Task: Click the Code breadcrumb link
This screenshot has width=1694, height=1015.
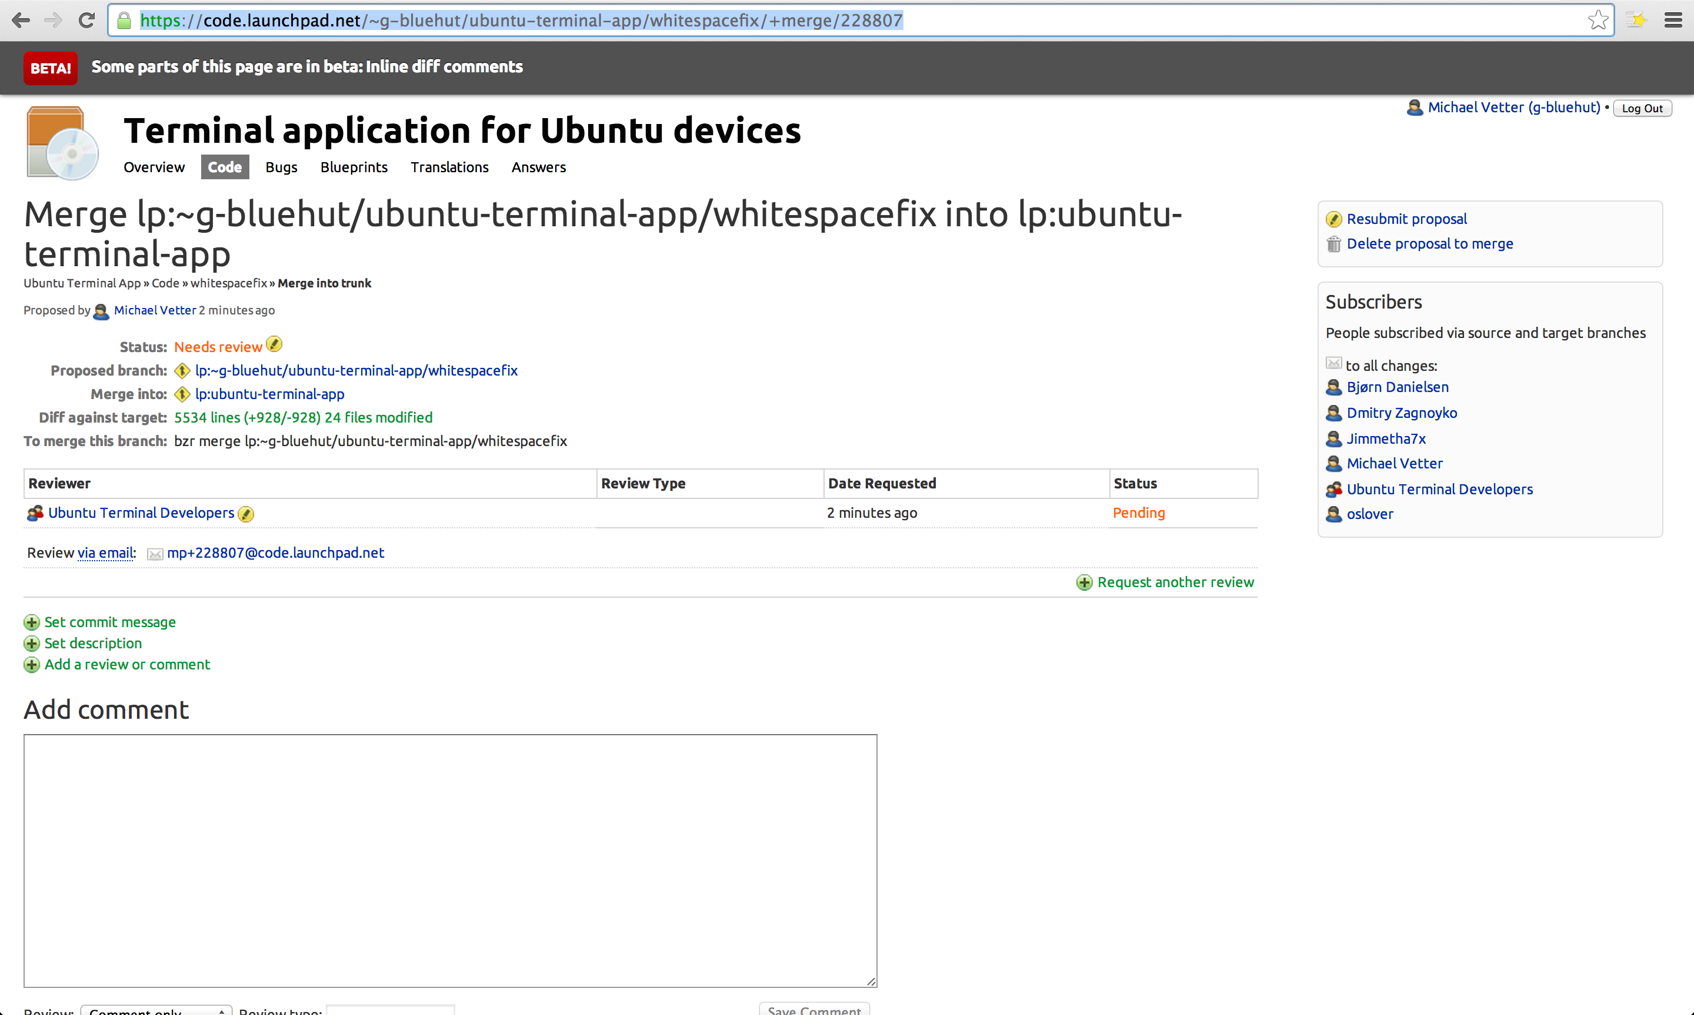Action: pos(165,283)
